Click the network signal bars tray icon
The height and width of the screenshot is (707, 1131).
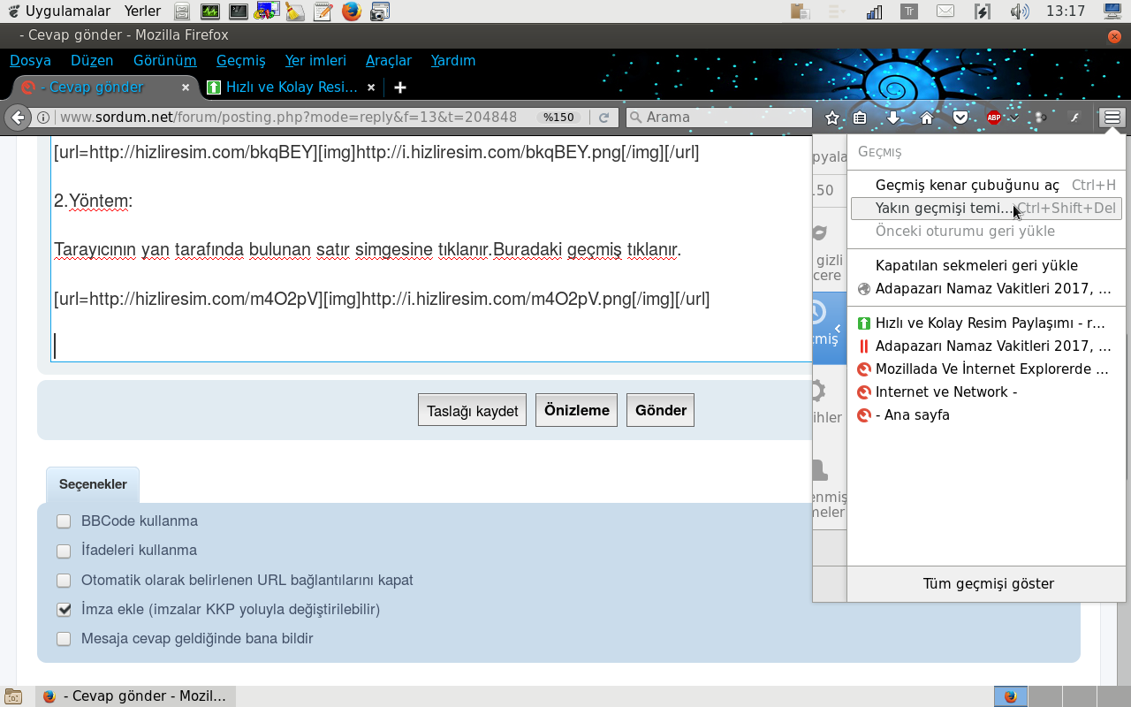874,11
